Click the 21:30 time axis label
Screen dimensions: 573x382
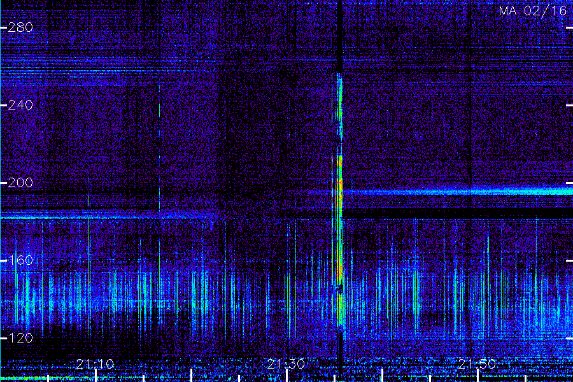point(286,364)
